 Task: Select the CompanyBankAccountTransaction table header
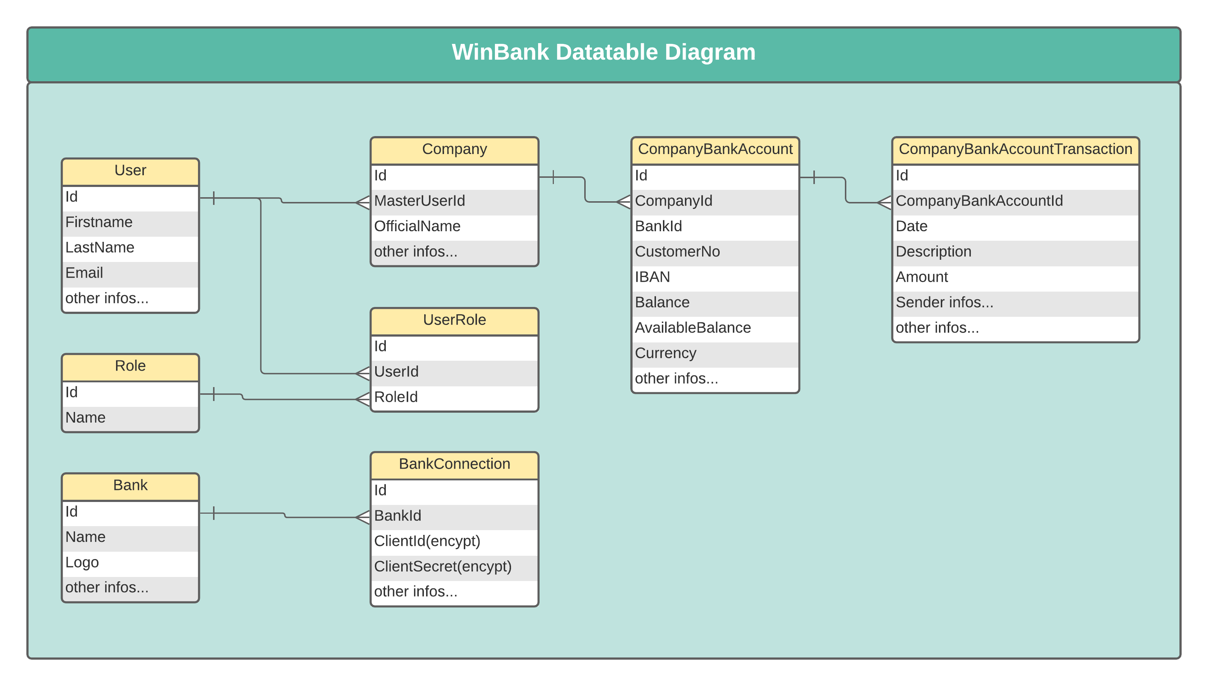[1015, 149]
